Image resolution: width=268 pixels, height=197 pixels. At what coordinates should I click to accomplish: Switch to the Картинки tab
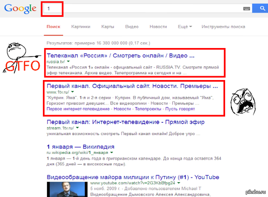click(81, 27)
